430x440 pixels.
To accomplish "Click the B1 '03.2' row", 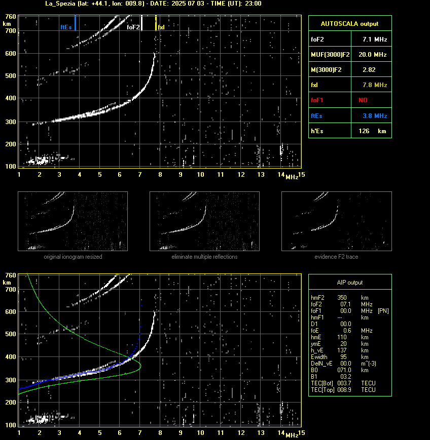I will [331, 377].
